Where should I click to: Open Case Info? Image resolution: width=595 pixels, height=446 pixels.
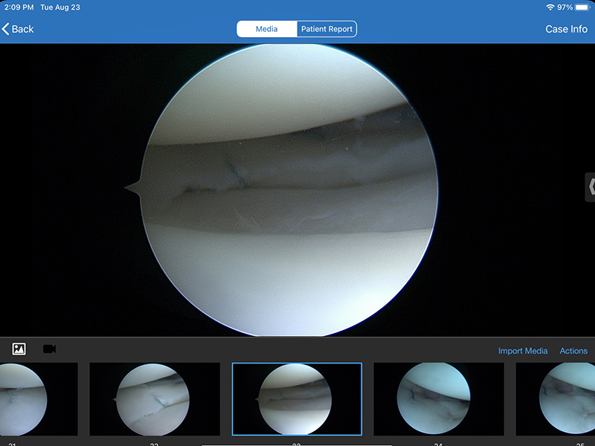click(x=566, y=29)
